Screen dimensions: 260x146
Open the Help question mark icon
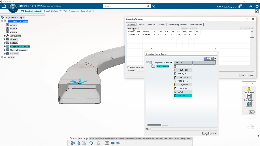click(257, 6)
